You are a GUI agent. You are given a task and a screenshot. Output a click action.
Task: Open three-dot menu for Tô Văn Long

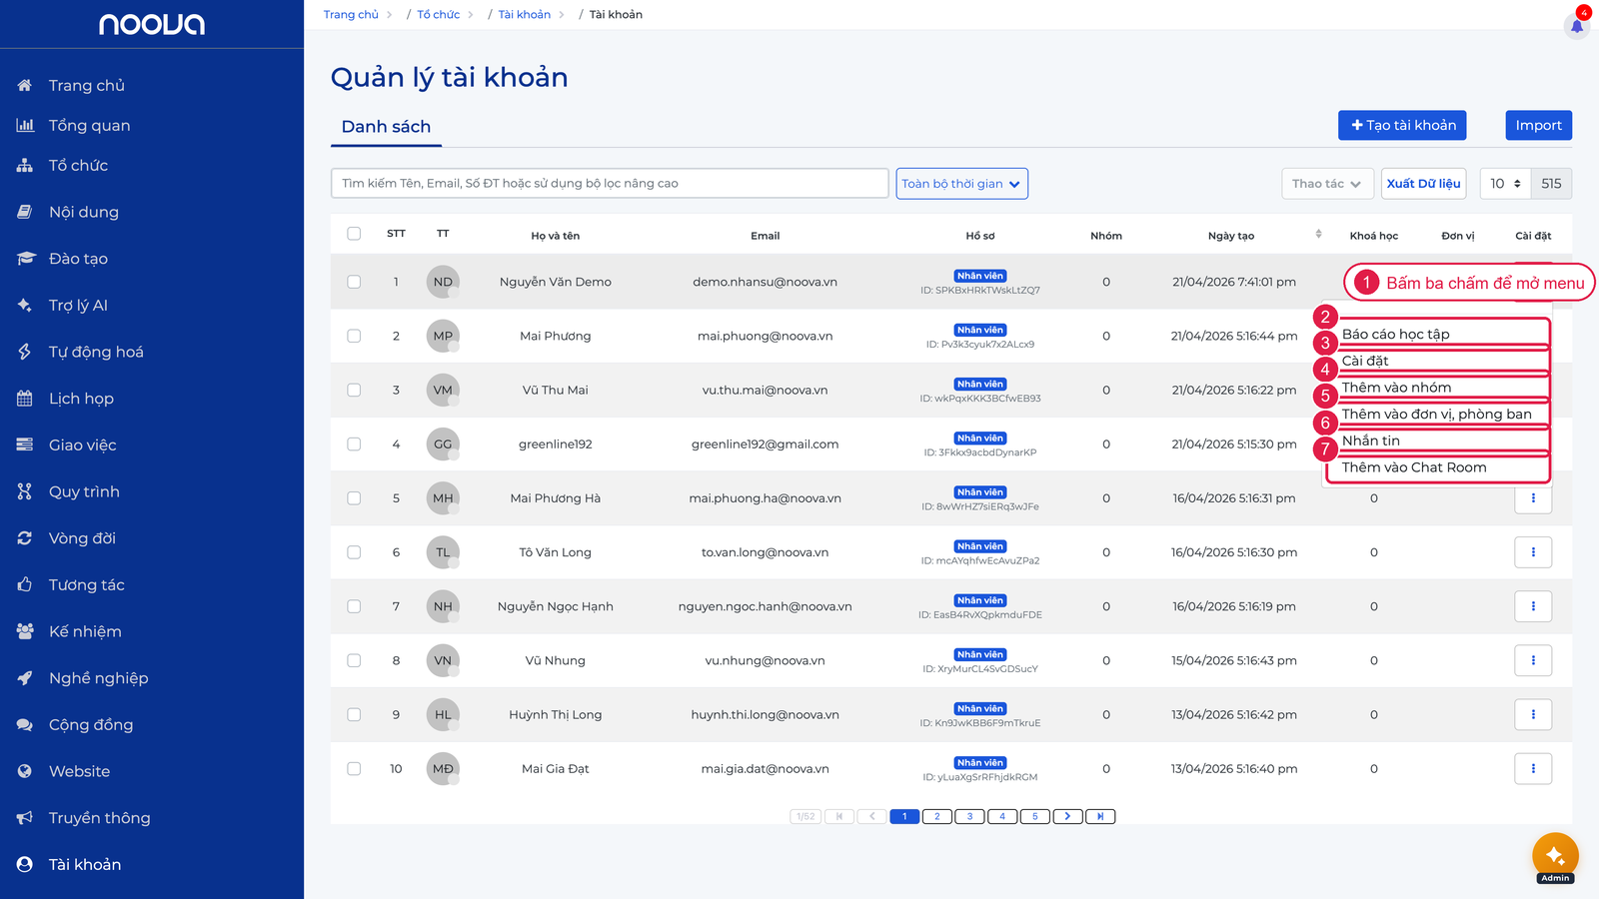click(x=1533, y=552)
